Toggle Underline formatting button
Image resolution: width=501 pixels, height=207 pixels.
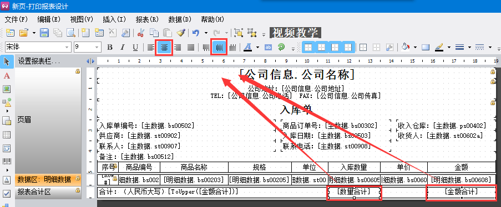135,47
